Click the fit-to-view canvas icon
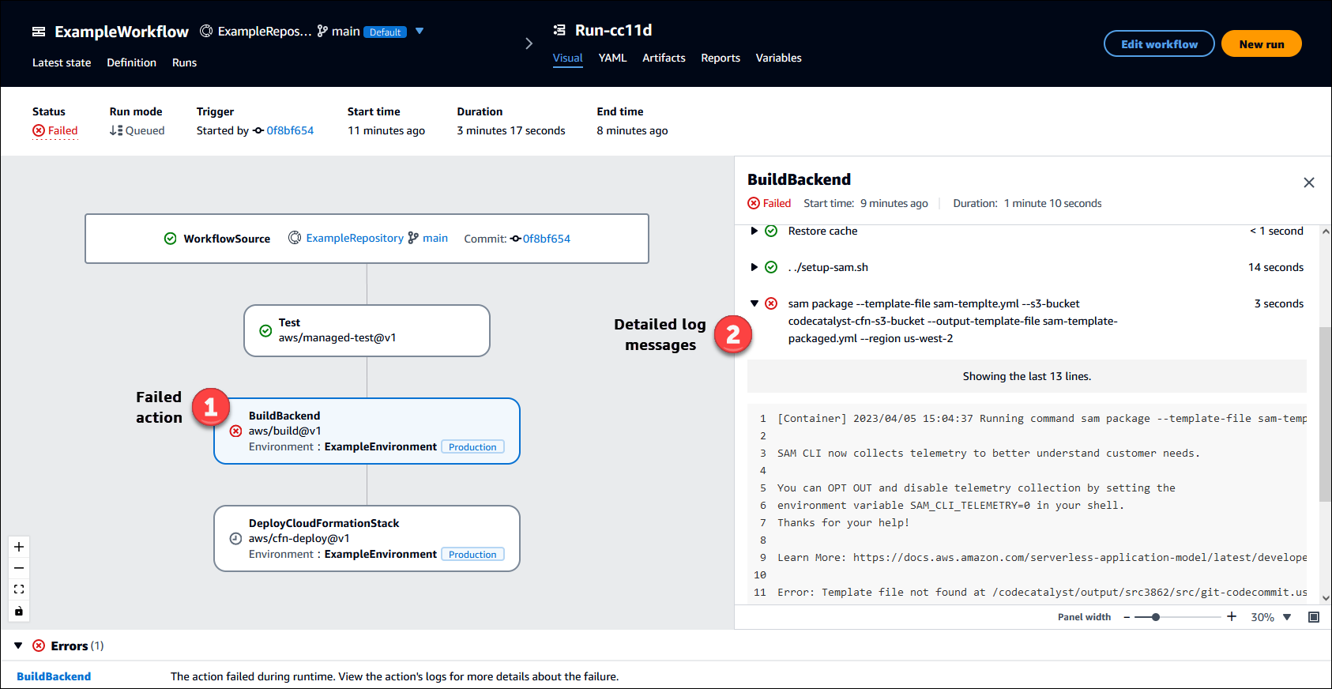The image size is (1332, 689). coord(19,589)
